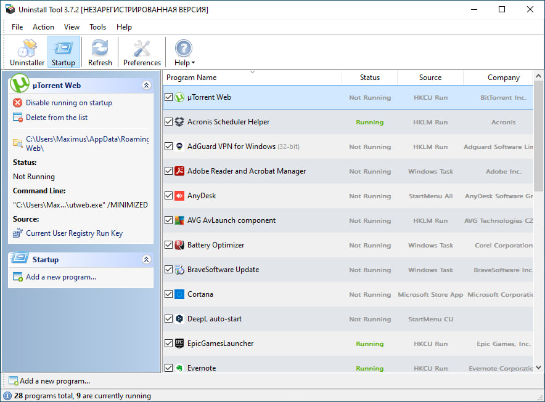Toggle the AnyDesk startup checkbox
This screenshot has width=545, height=402.
168,196
